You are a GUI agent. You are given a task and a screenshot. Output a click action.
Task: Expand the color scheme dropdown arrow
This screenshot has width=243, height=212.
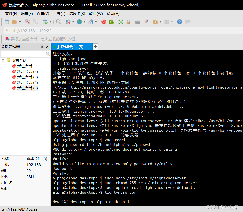click(x=73, y=22)
